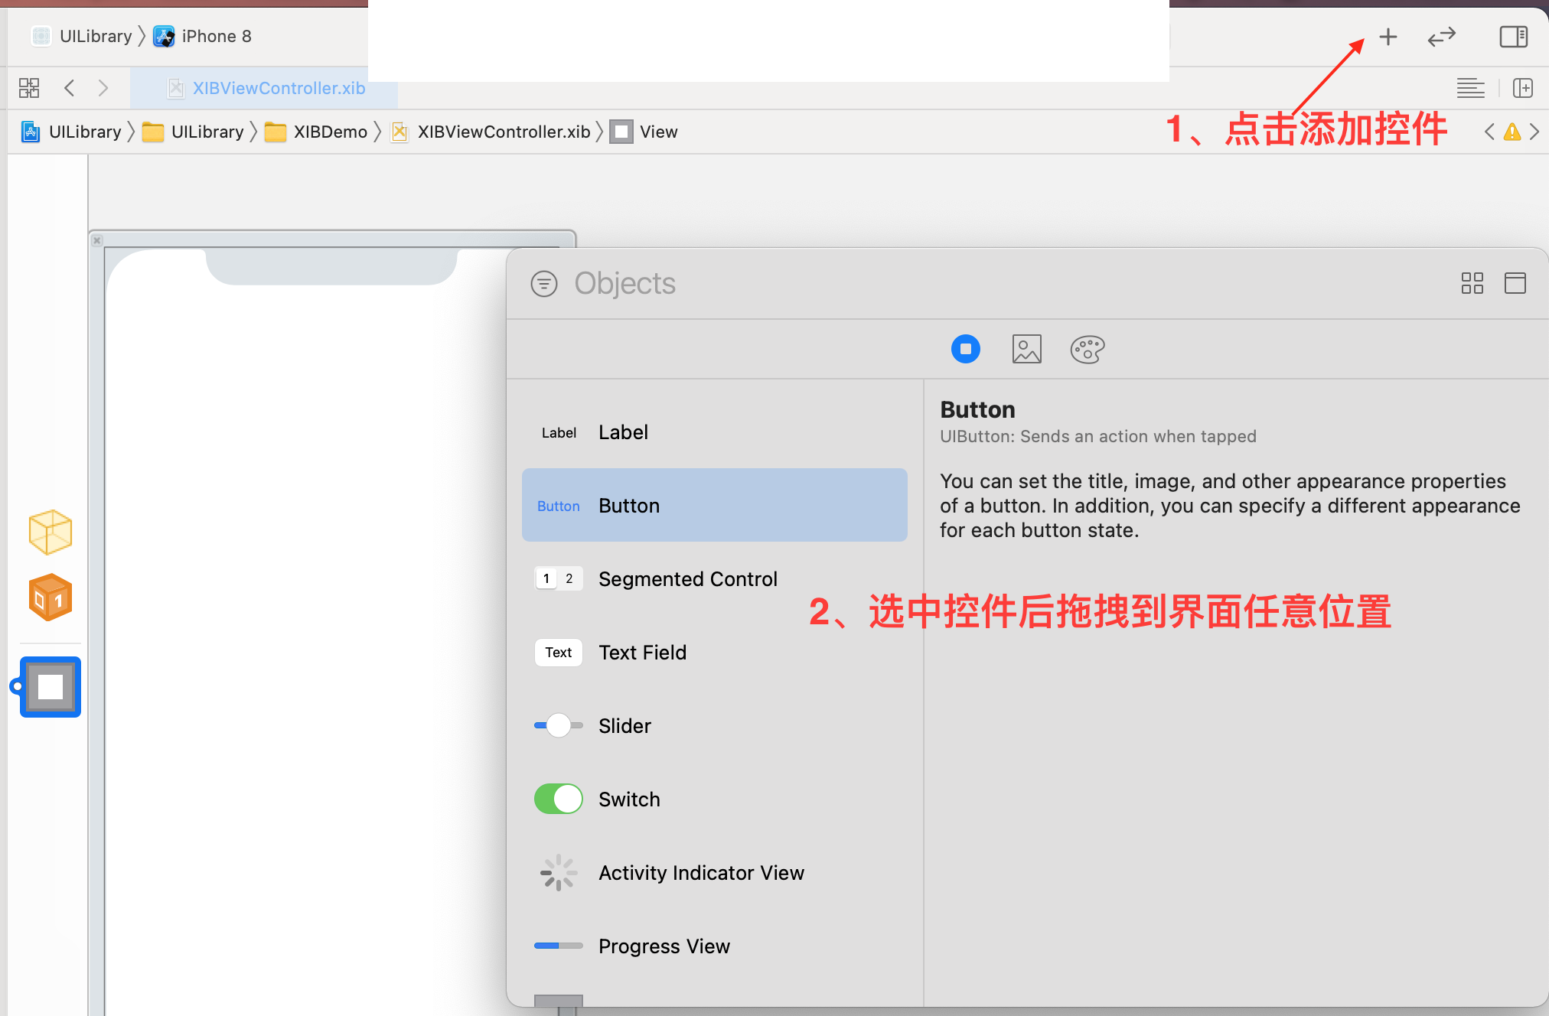Viewport: 1549px width, 1016px height.
Task: Go back with navigation arrow
Action: coord(70,88)
